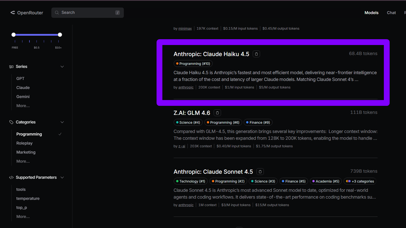The width and height of the screenshot is (406, 228).
Task: Enable the tools parameter filter
Action: (x=21, y=190)
